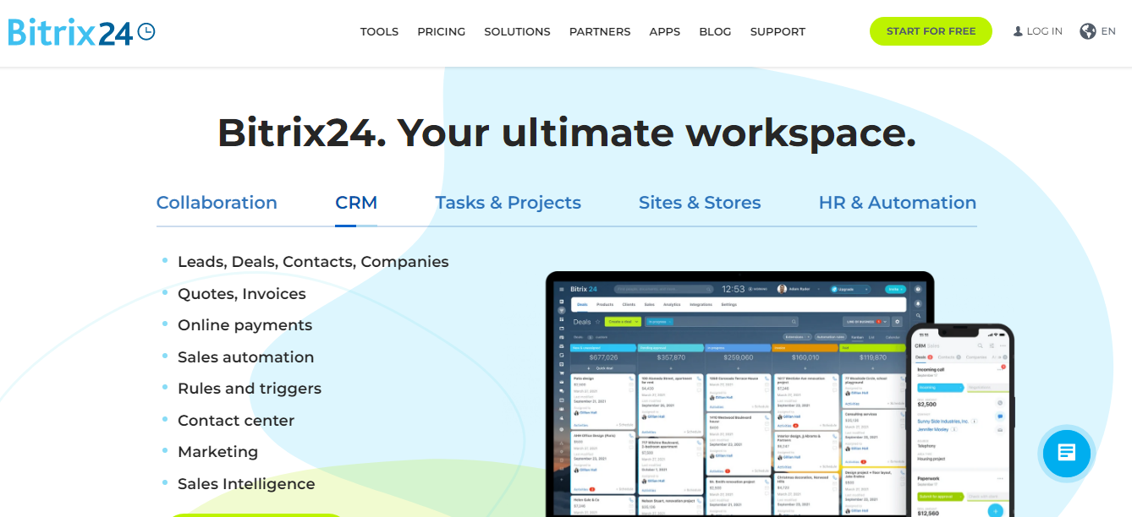Click the Bitrix24 logo
The image size is (1132, 517).
click(x=81, y=32)
